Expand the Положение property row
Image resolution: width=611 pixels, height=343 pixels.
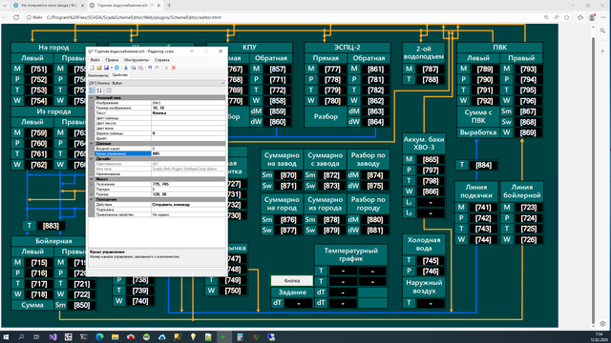point(92,184)
